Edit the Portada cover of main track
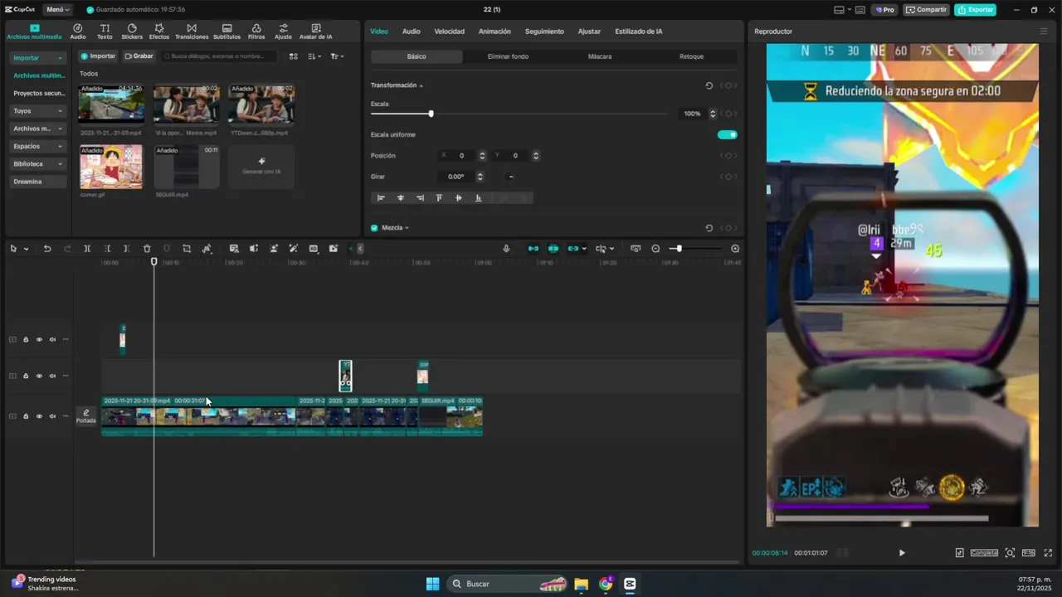The image size is (1062, 597). 86,416
